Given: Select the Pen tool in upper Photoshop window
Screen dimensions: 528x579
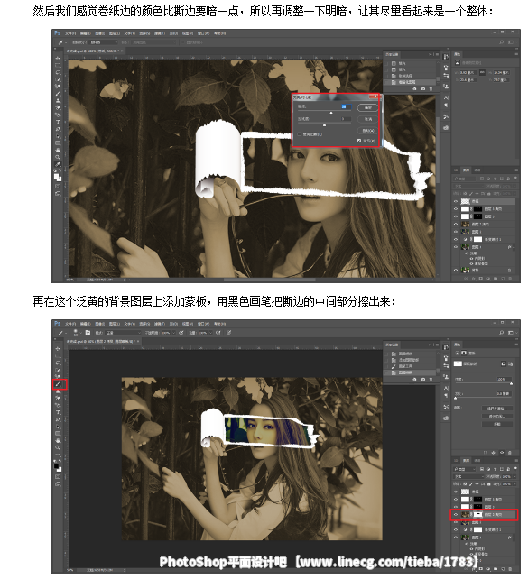Looking at the screenshot, I should pyautogui.click(x=58, y=129).
